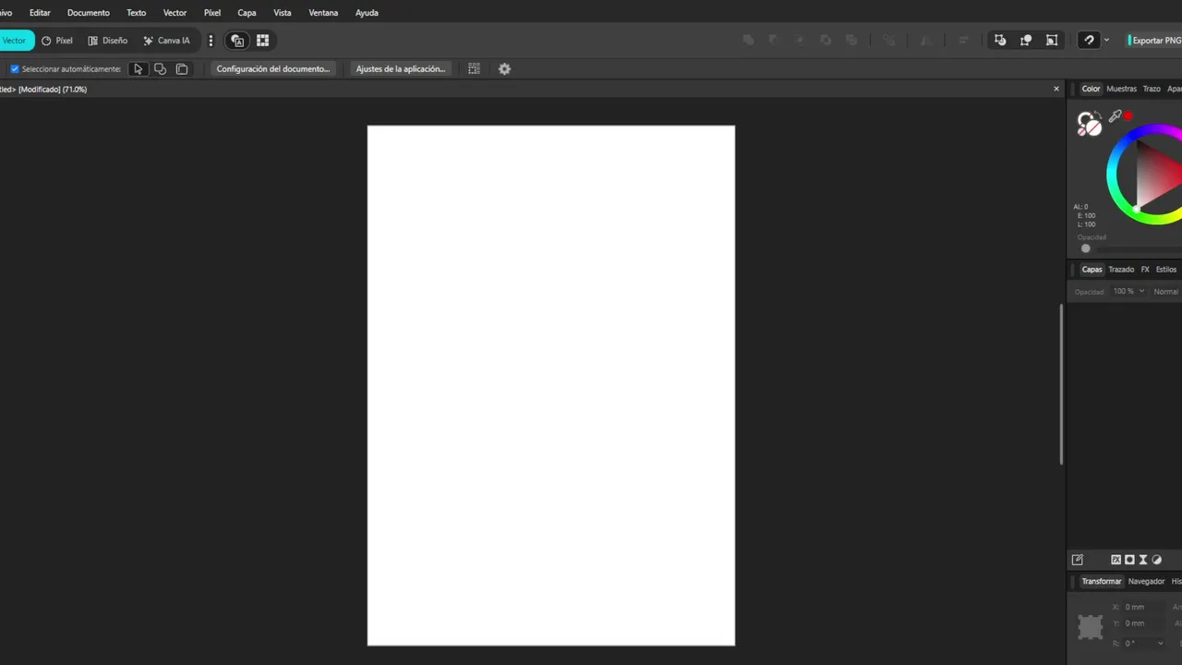
Task: Select the Transformar panel tab
Action: (x=1102, y=582)
